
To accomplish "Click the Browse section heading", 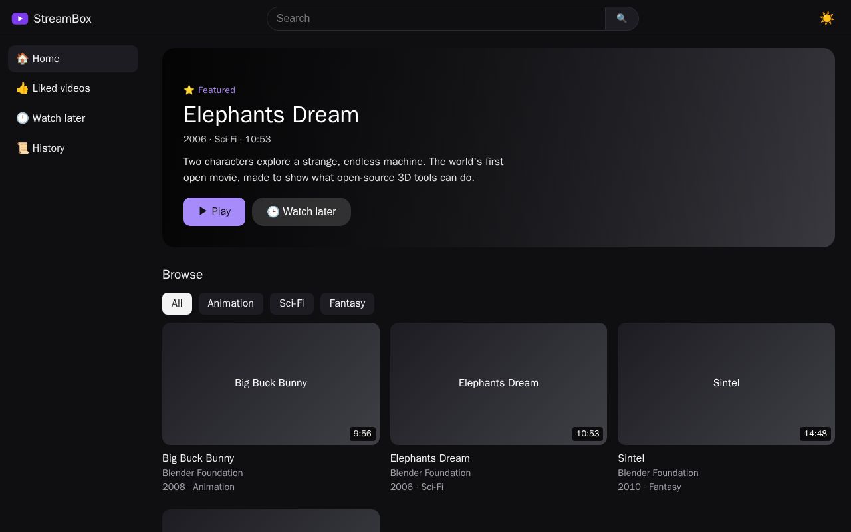I will (183, 275).
